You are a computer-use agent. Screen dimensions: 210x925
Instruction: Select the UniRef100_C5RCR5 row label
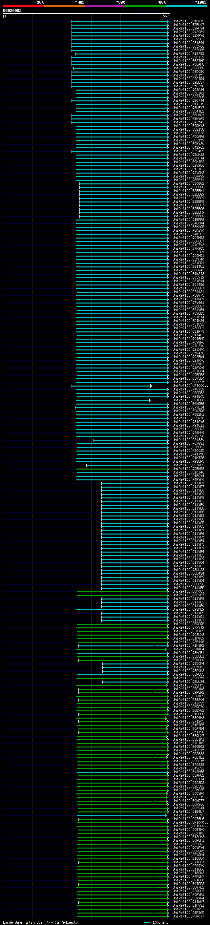tap(188, 624)
